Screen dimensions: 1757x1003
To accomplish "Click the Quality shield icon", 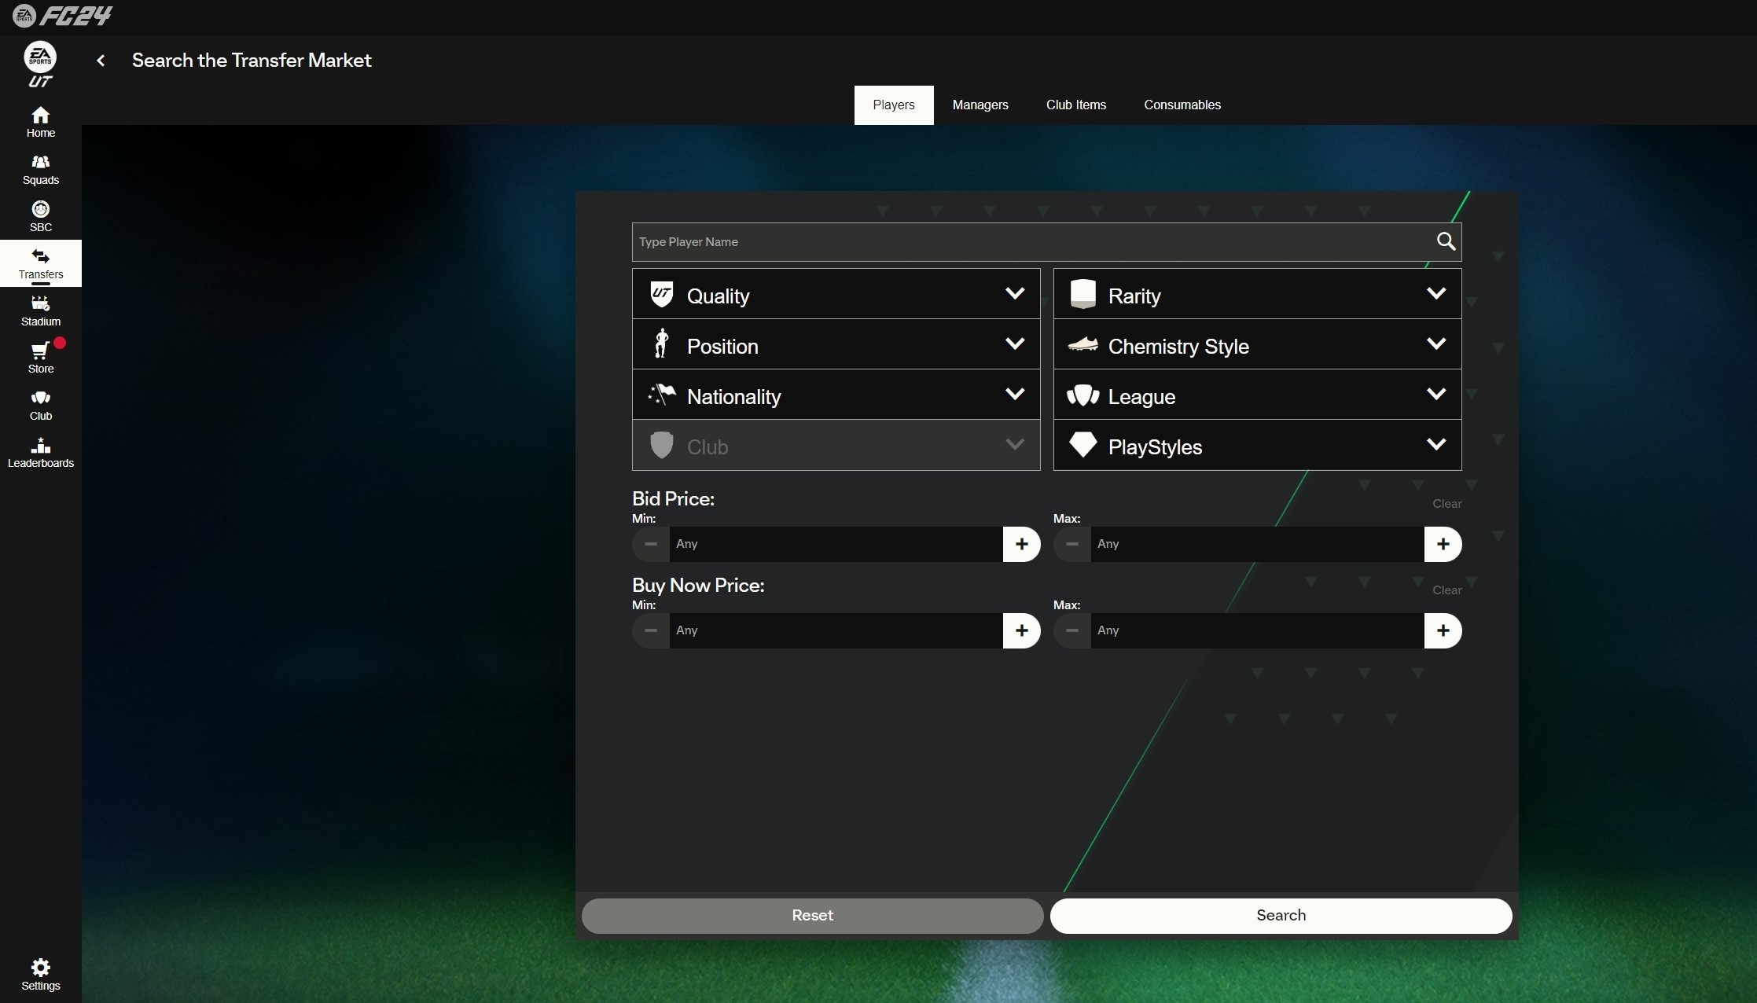I will click(661, 294).
